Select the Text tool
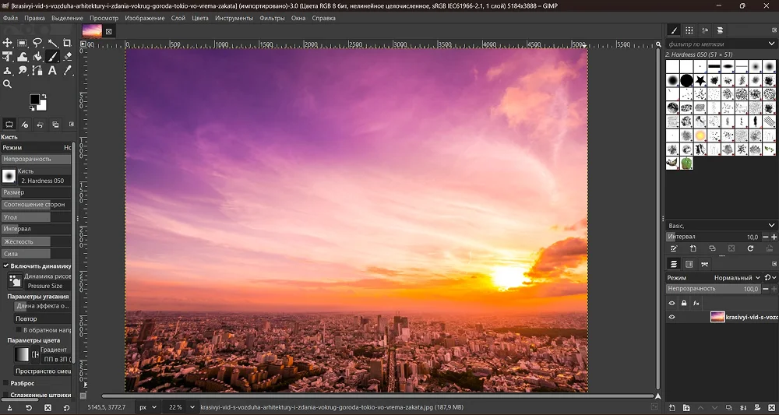 click(52, 71)
